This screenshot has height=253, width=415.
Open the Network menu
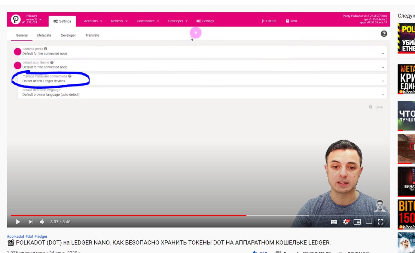[119, 21]
